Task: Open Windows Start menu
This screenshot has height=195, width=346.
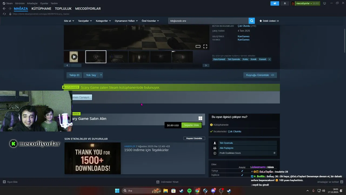Action: 117,191
